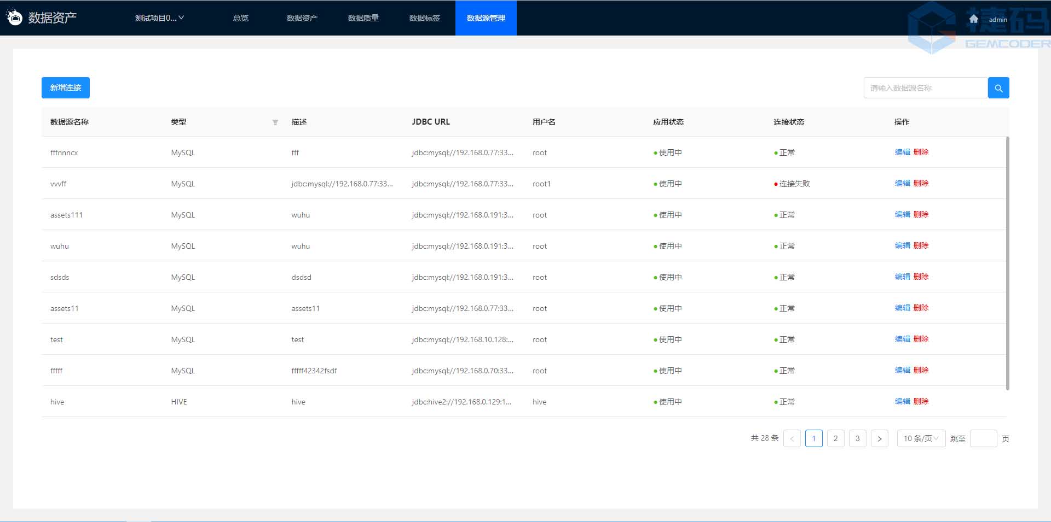
Task: Switch to the 数据标签 tab
Action: pyautogui.click(x=424, y=18)
